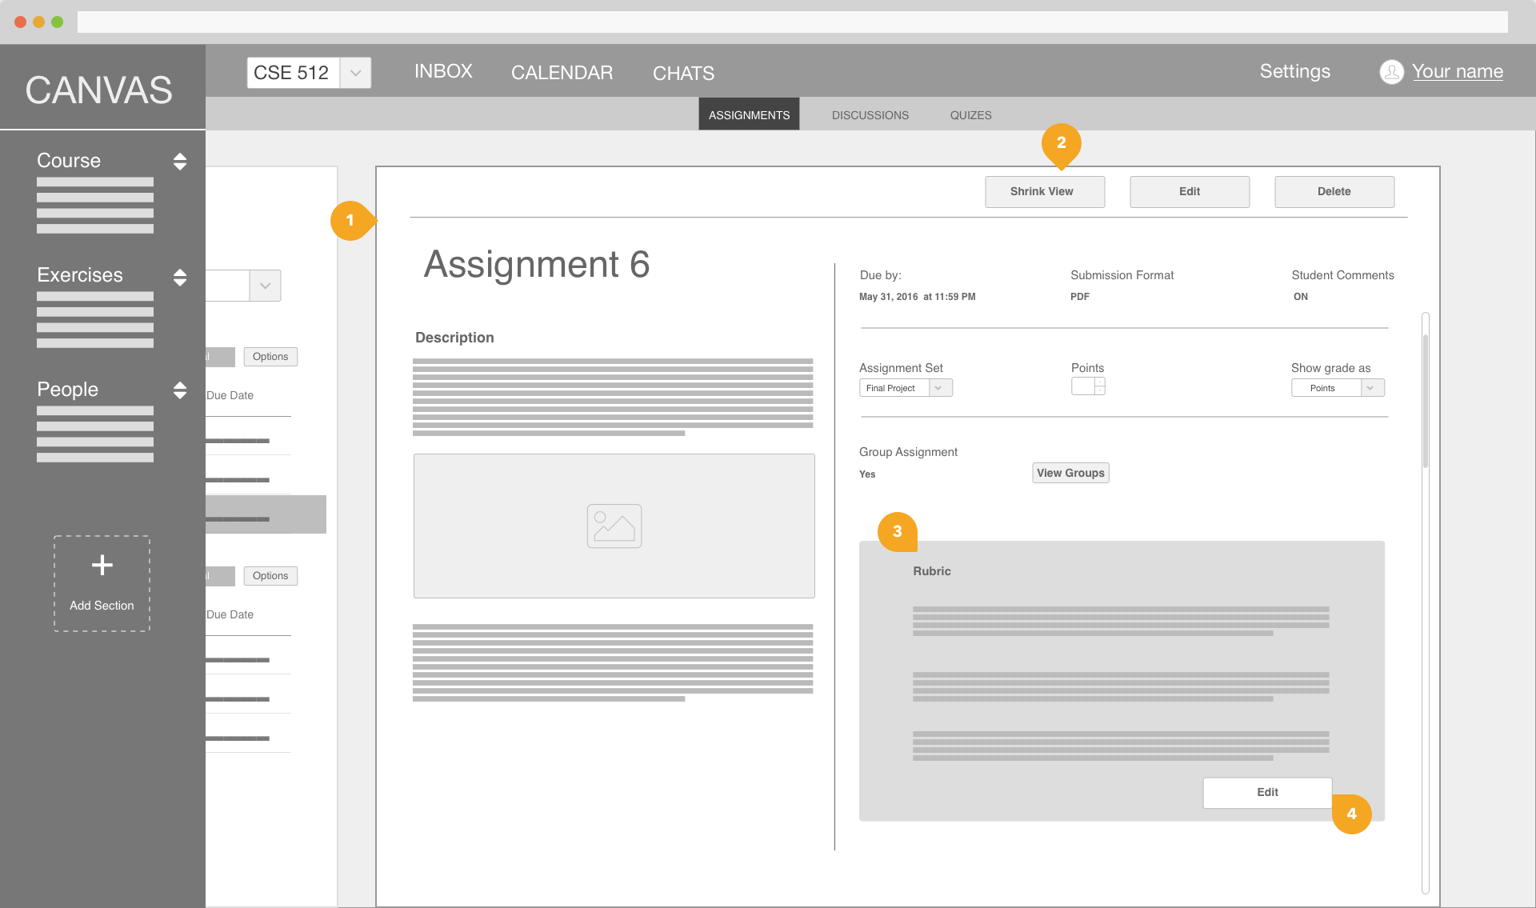Viewport: 1536px width, 908px height.
Task: Click the plus icon to add a section
Action: click(x=102, y=565)
